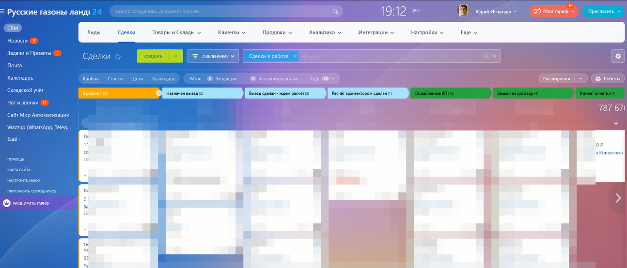Click the Карта сайта link
Screen dimensions: 627x268
pyautogui.click(x=19, y=170)
